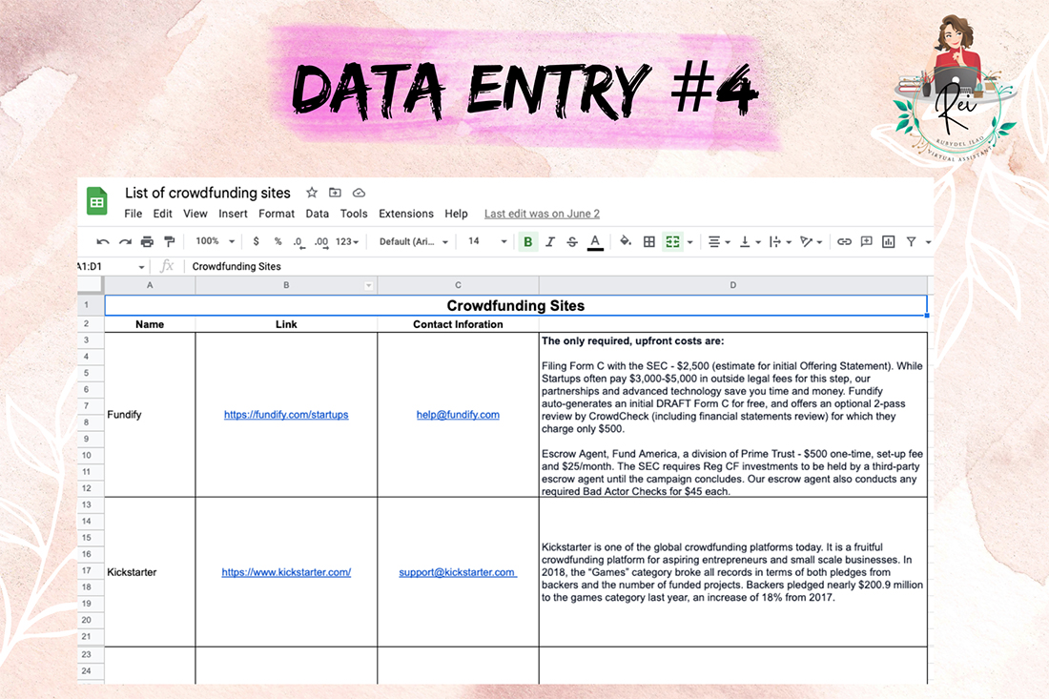Image resolution: width=1049 pixels, height=699 pixels.
Task: Open the fill color picker
Action: [626, 241]
